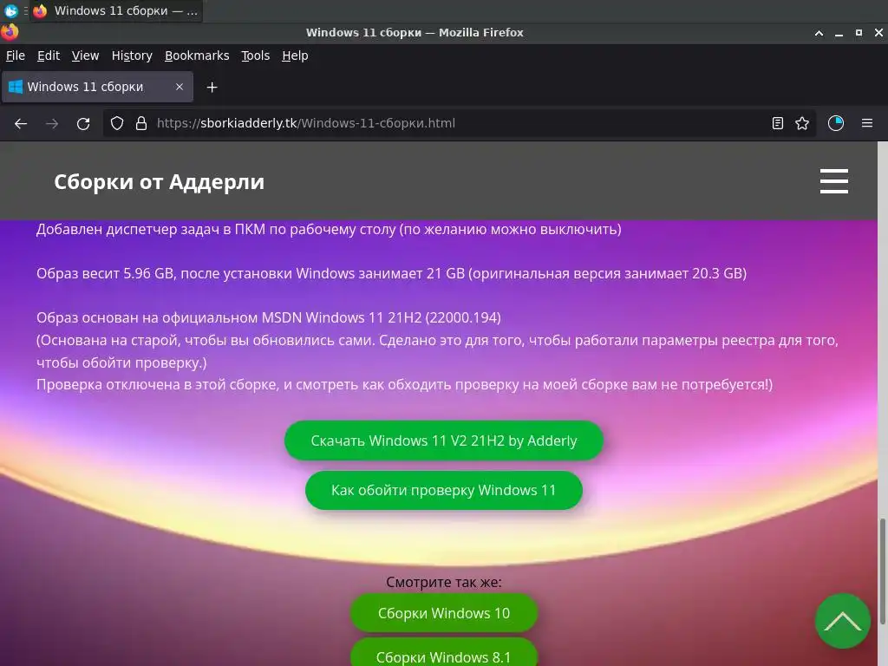The image size is (888, 666).
Task: Select the Windows 11 сборки tab
Action: (x=97, y=87)
